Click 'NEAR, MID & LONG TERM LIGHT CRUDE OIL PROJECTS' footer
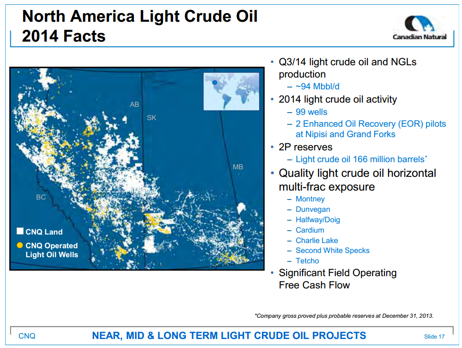The image size is (462, 348). [229, 336]
